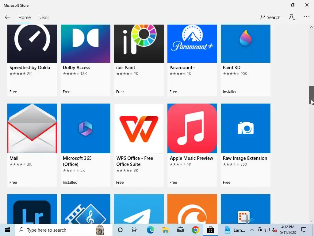Viewport: 314px width, 236px height.
Task: Click the scrollbar down arrow
Action: [312, 221]
